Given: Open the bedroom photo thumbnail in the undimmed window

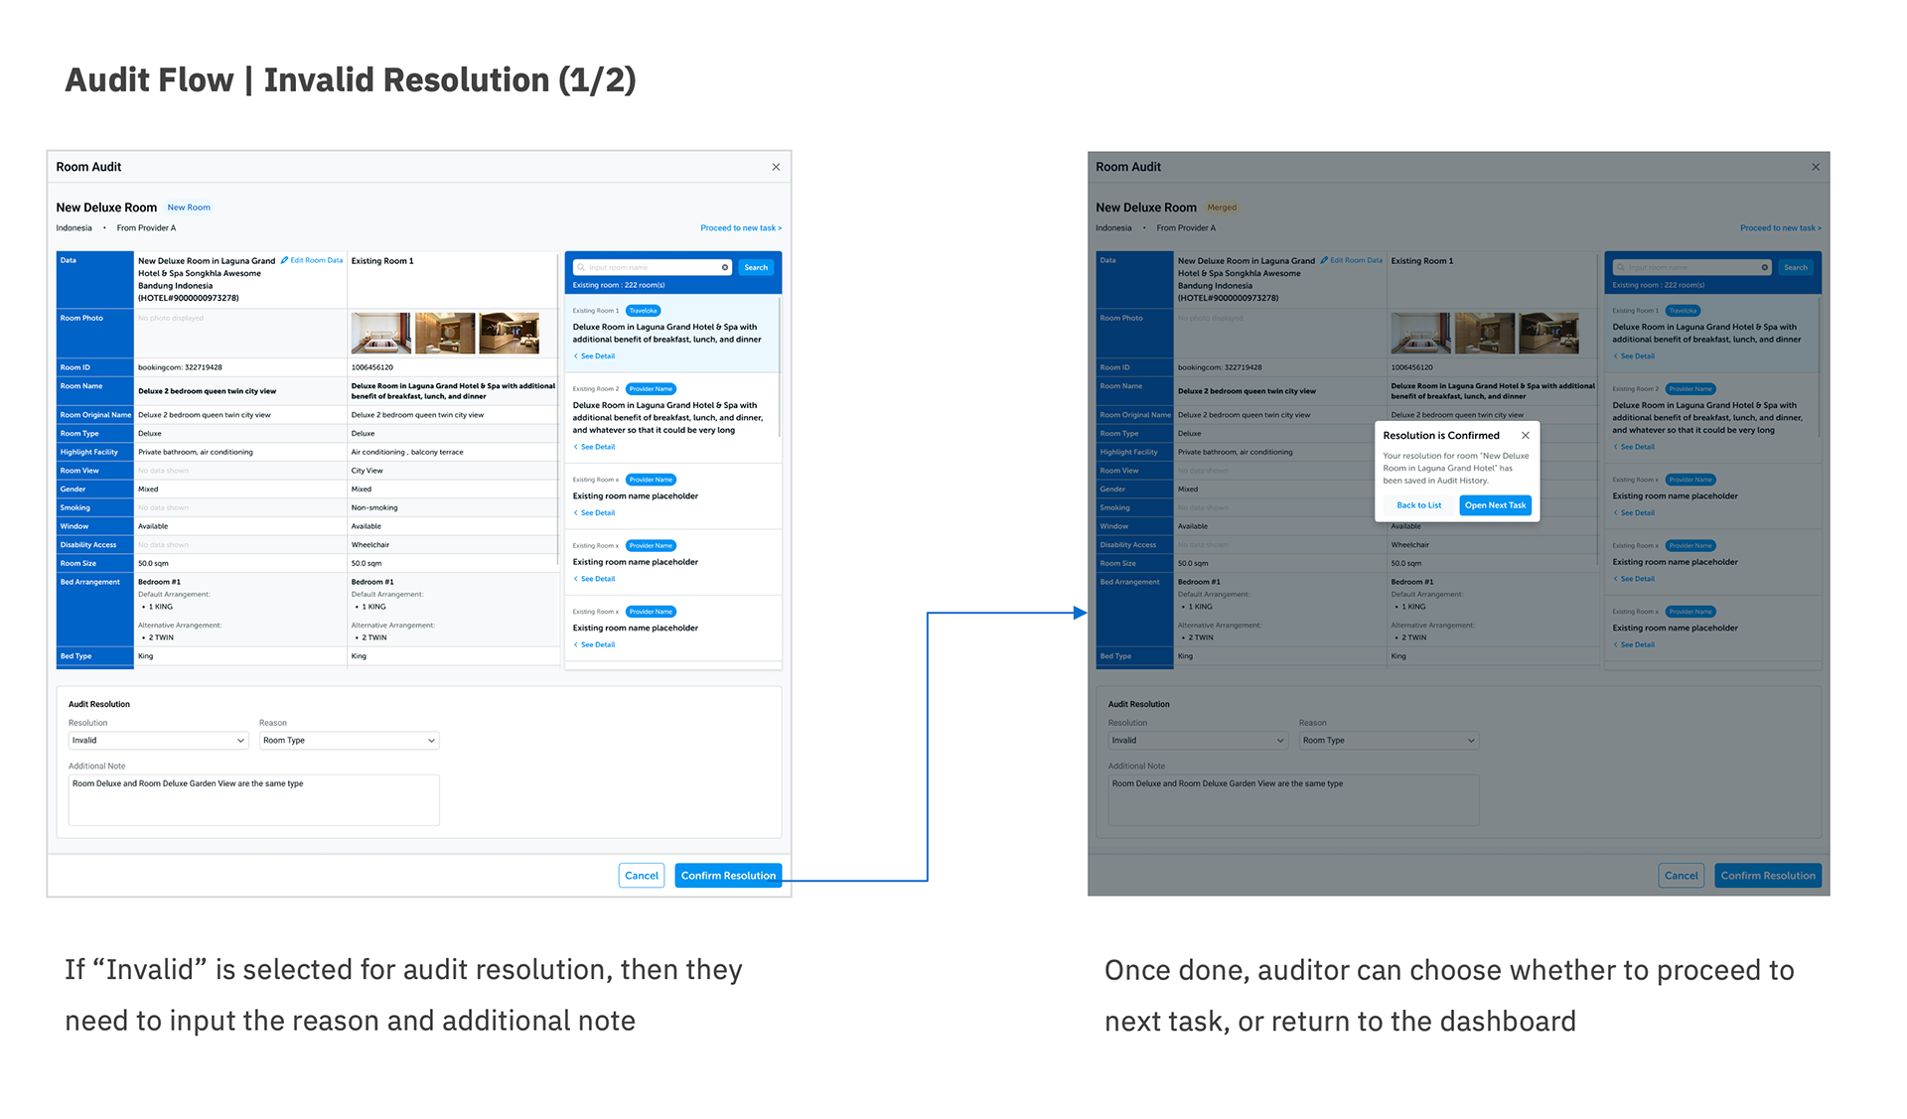Looking at the screenshot, I should click(x=380, y=334).
